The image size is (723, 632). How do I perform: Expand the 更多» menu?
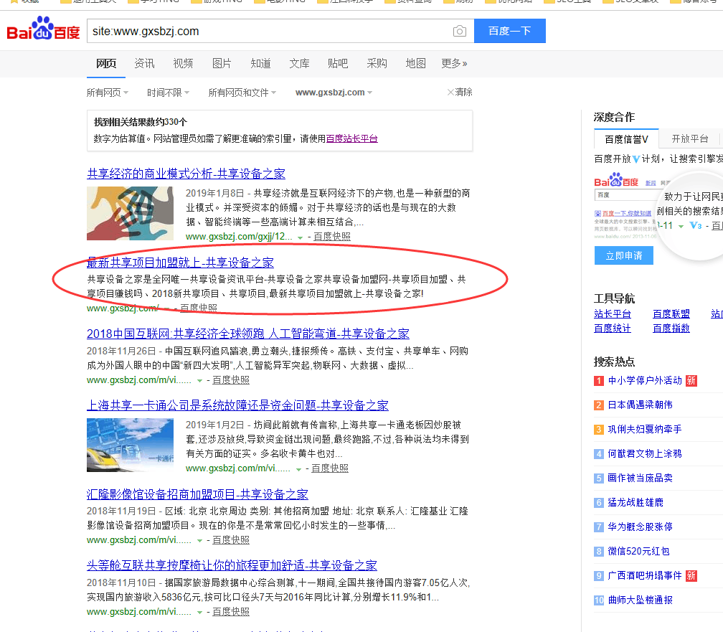(x=454, y=63)
